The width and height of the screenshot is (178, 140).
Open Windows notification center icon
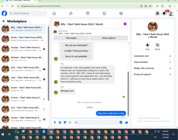(x=173, y=134)
